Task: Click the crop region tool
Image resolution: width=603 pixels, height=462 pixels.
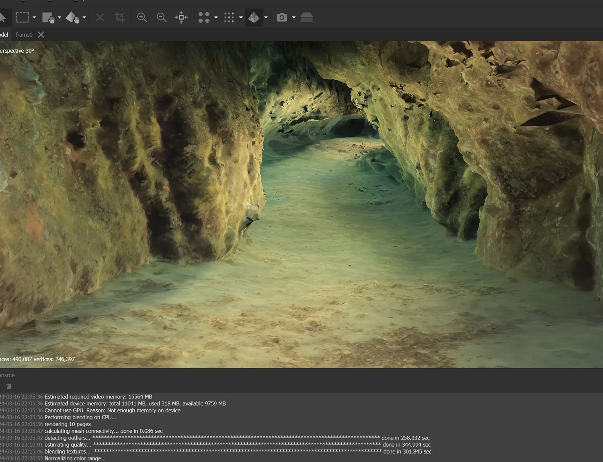Action: 119,17
